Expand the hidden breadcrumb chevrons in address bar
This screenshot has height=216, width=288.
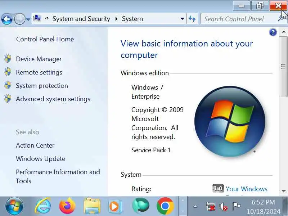pyautogui.click(x=46, y=19)
